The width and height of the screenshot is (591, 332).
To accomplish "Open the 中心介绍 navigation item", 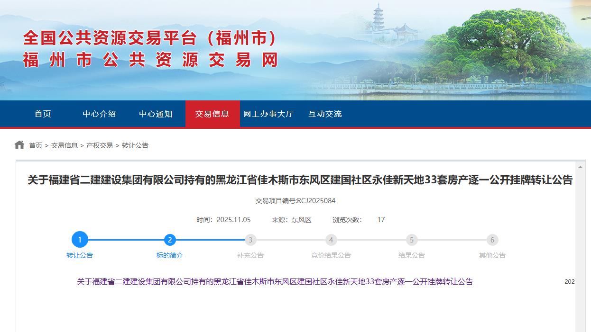I will (x=99, y=114).
